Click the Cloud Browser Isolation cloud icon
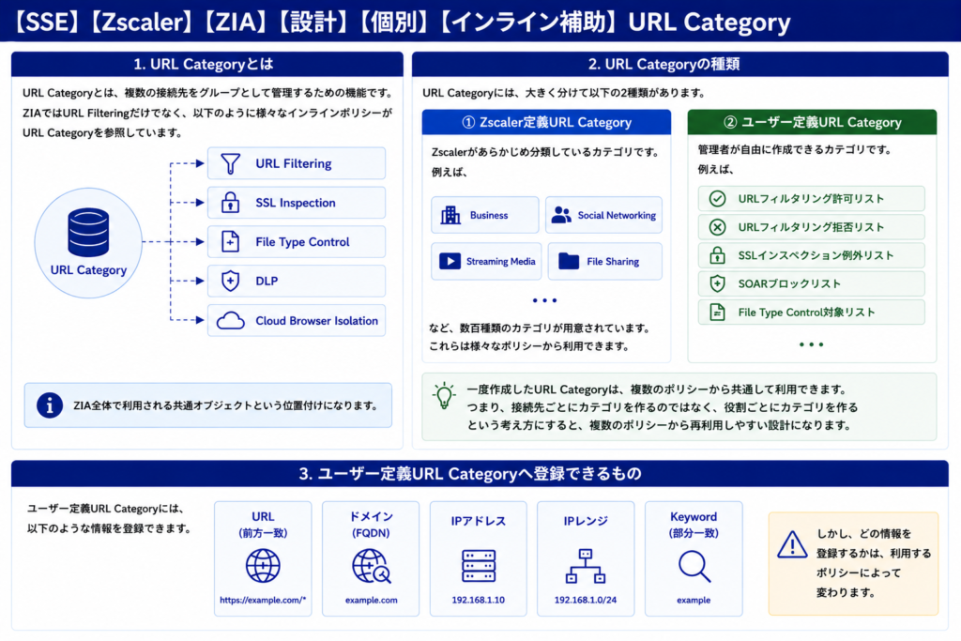The height and width of the screenshot is (641, 961). tap(231, 321)
